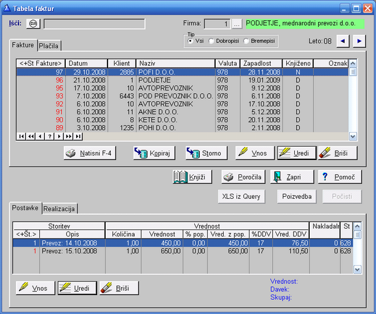The image size is (376, 314).
Task: Edit line item with lower Uredi button
Action: (x=77, y=288)
